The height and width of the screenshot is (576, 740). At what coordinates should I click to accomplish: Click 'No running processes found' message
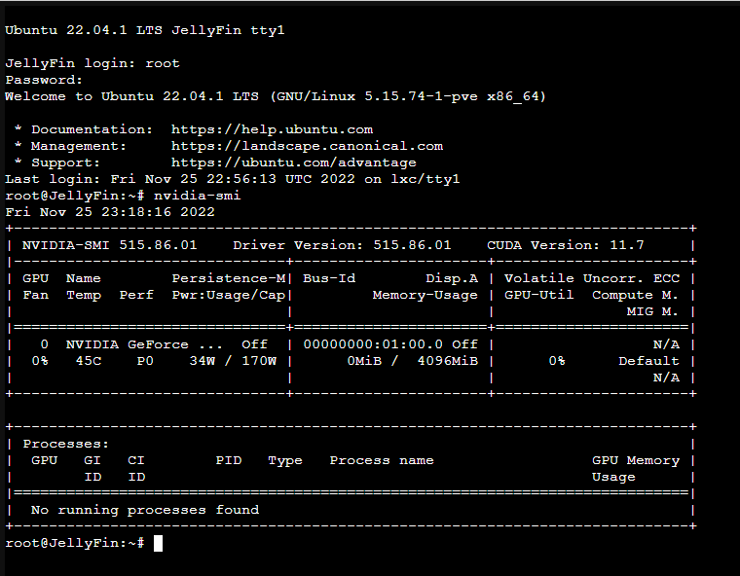point(145,510)
